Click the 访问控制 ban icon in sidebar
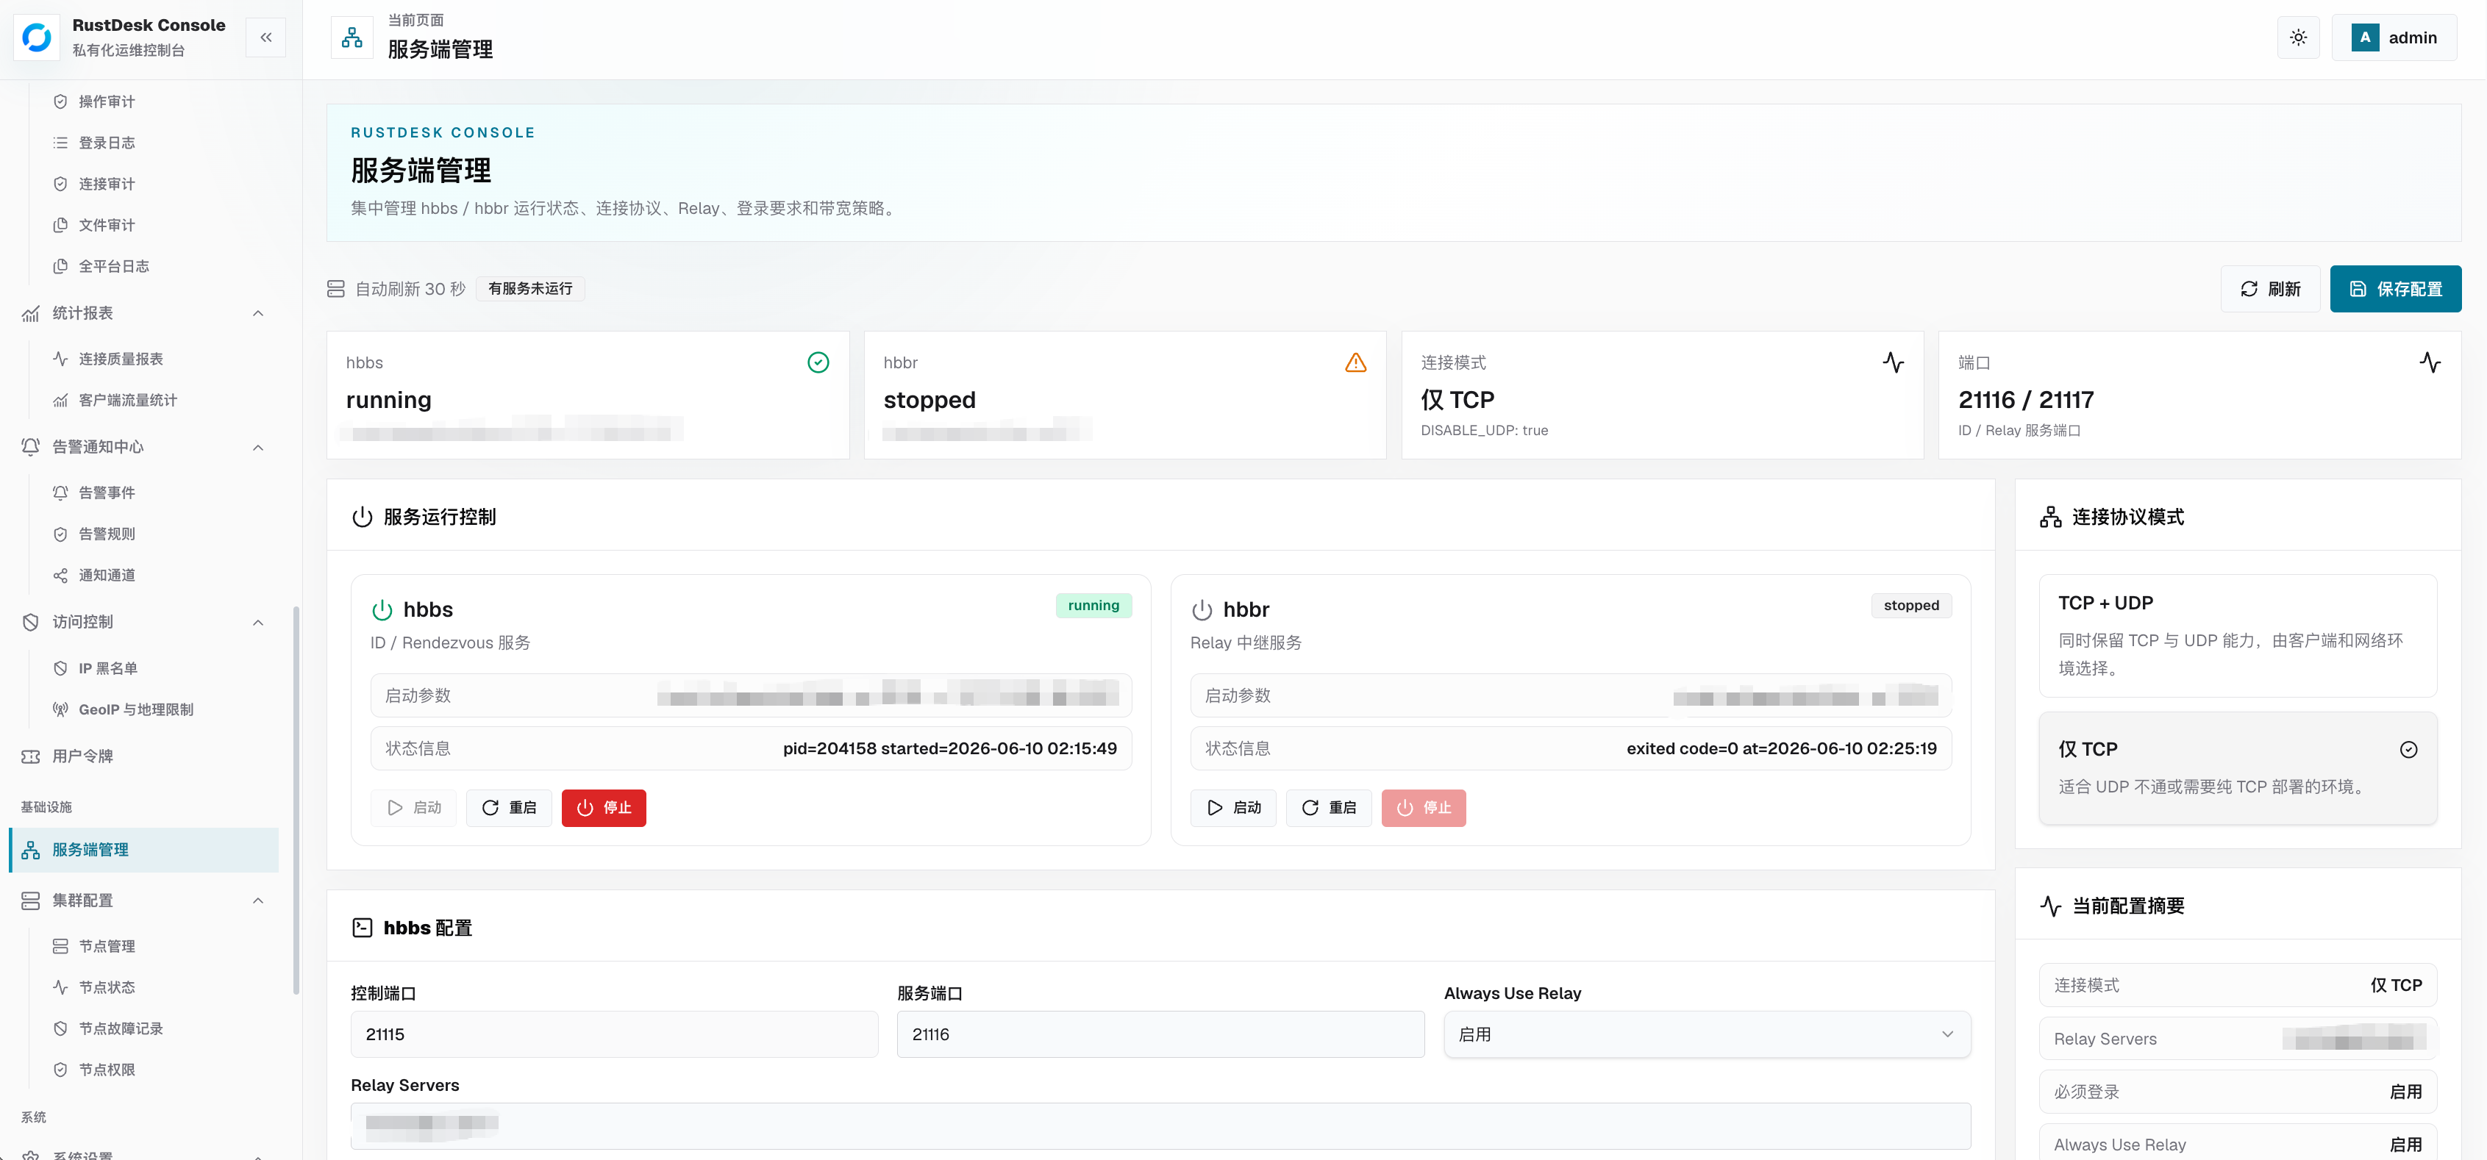This screenshot has height=1160, width=2487. [x=31, y=623]
